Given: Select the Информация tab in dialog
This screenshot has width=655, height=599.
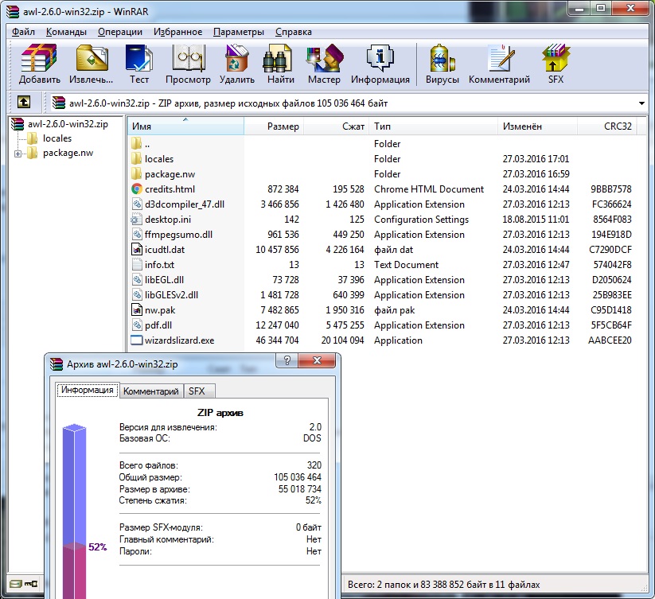Looking at the screenshot, I should pyautogui.click(x=88, y=390).
